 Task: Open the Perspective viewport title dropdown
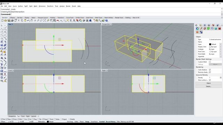(x=111, y=24)
